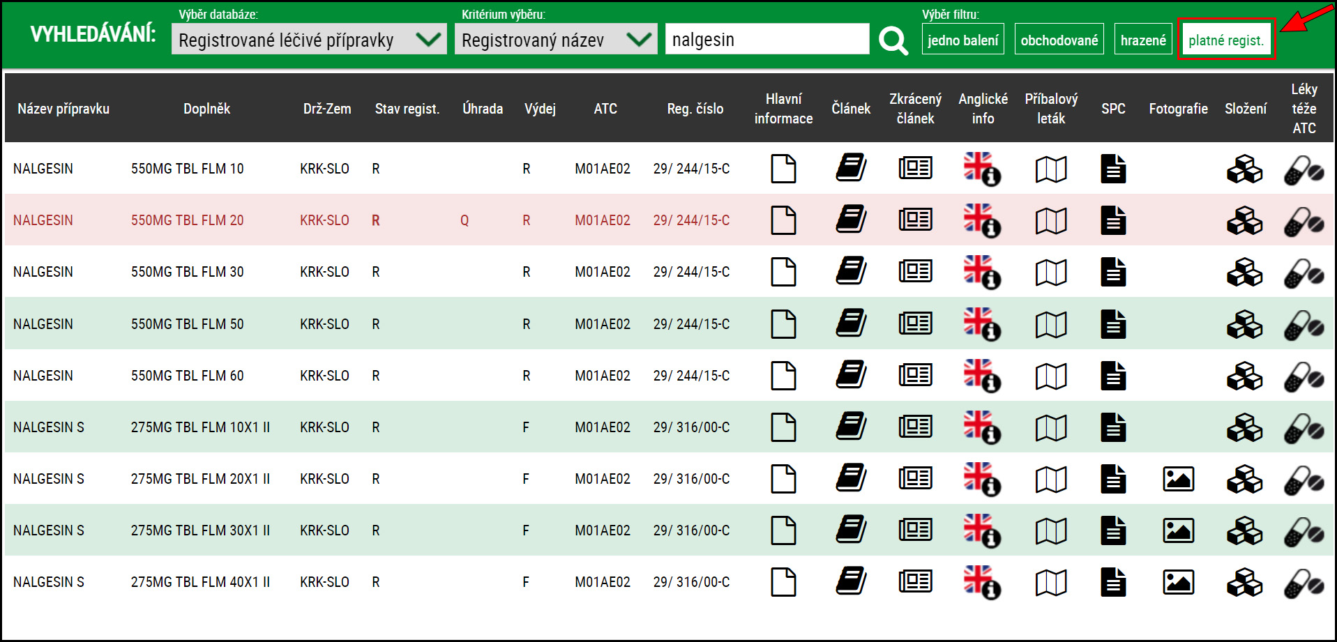Open SPC document for 550MG TBL FLM 30
The height and width of the screenshot is (642, 1337).
click(x=1113, y=272)
